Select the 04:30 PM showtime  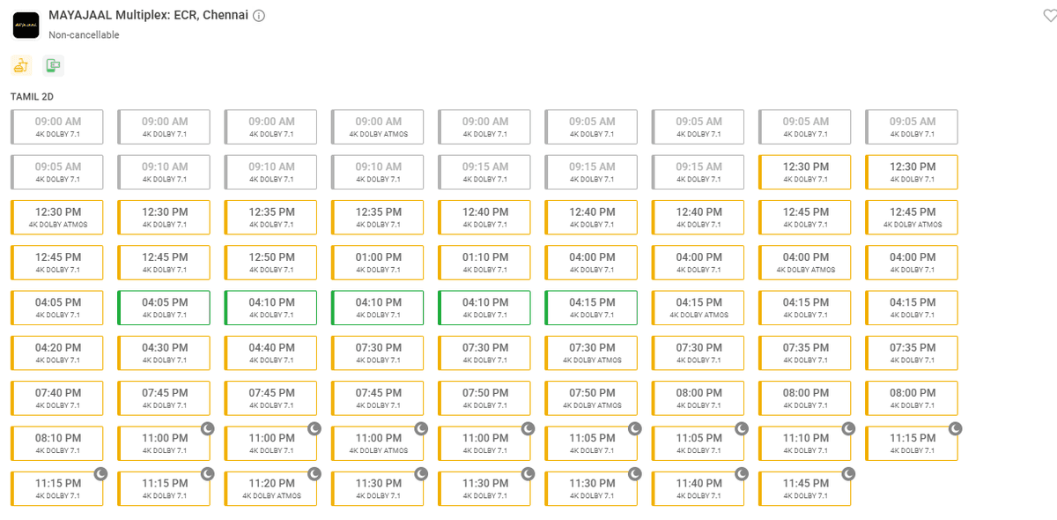tap(164, 353)
